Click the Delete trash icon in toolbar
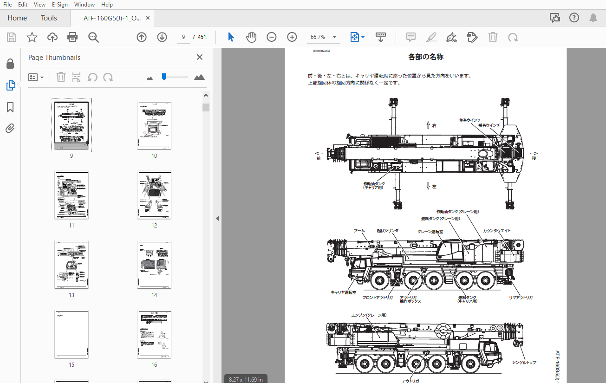The image size is (606, 383). point(493,37)
